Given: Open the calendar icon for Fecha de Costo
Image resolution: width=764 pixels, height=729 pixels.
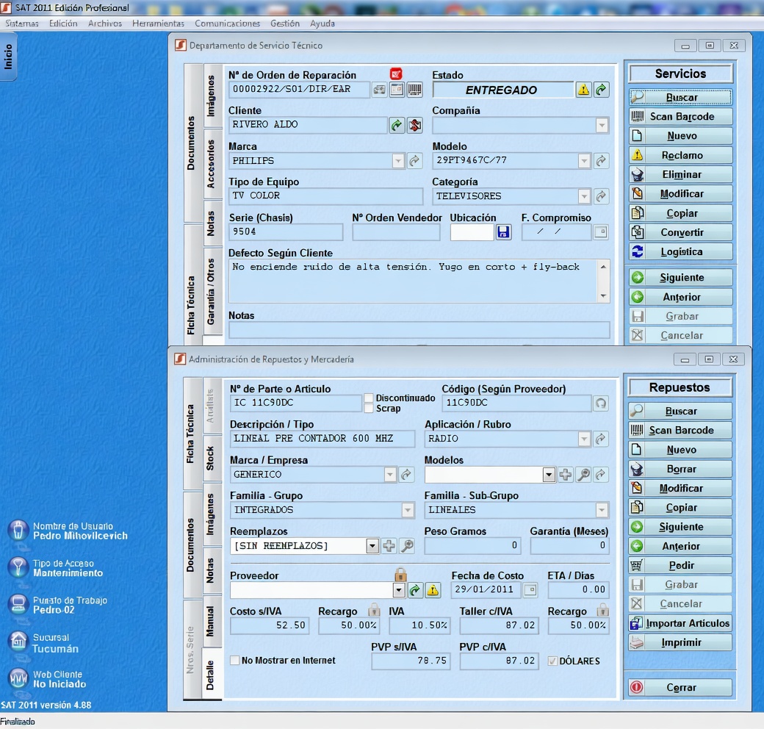Looking at the screenshot, I should pyautogui.click(x=530, y=590).
